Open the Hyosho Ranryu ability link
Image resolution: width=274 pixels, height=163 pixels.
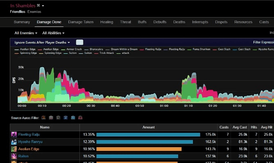pos(29,141)
